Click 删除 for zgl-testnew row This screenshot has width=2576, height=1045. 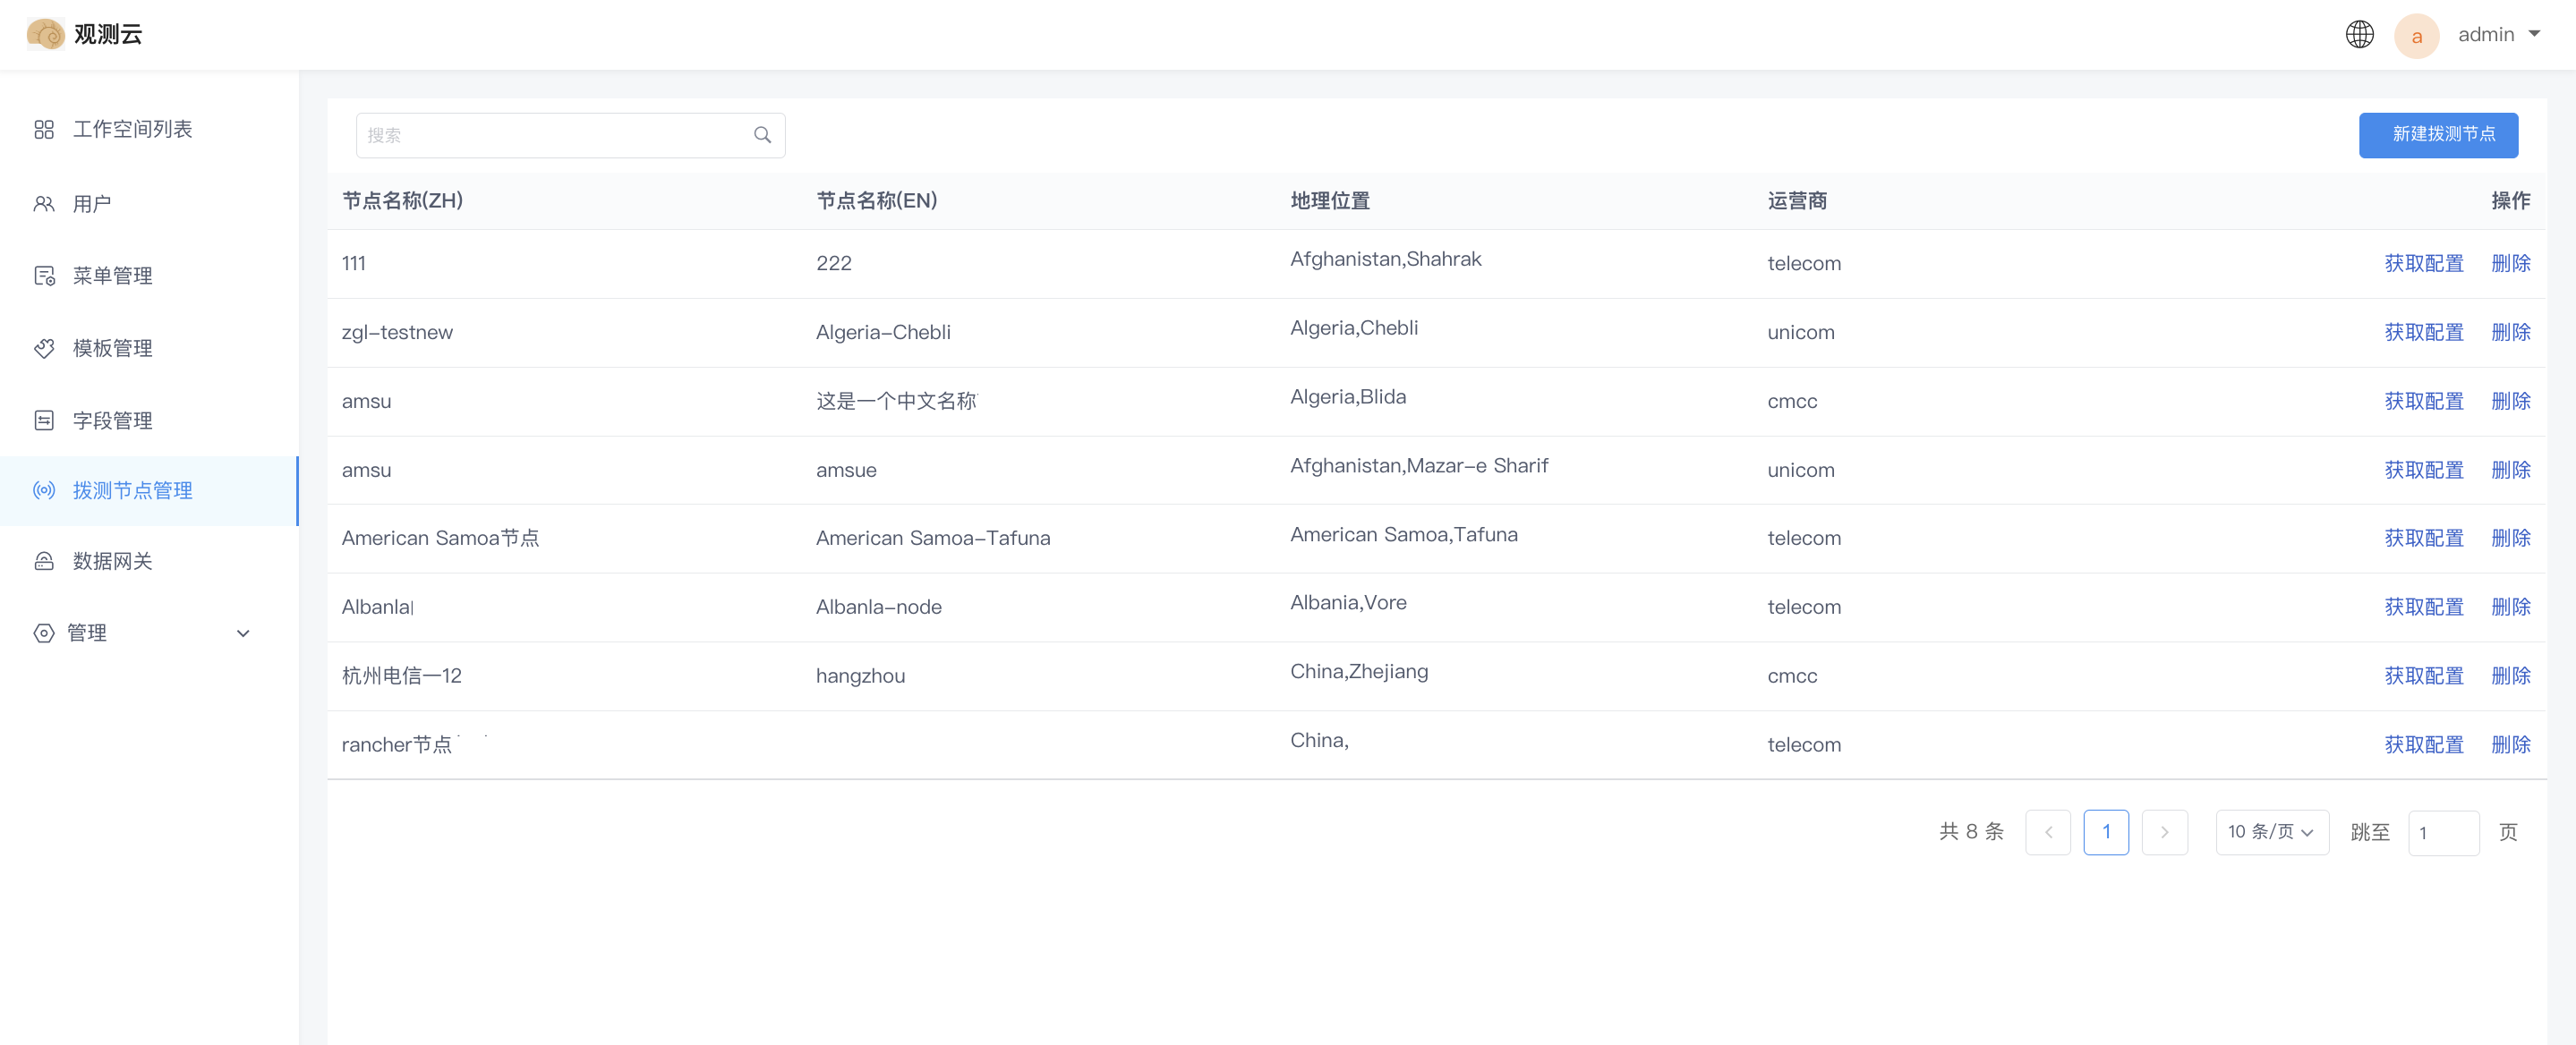tap(2510, 332)
